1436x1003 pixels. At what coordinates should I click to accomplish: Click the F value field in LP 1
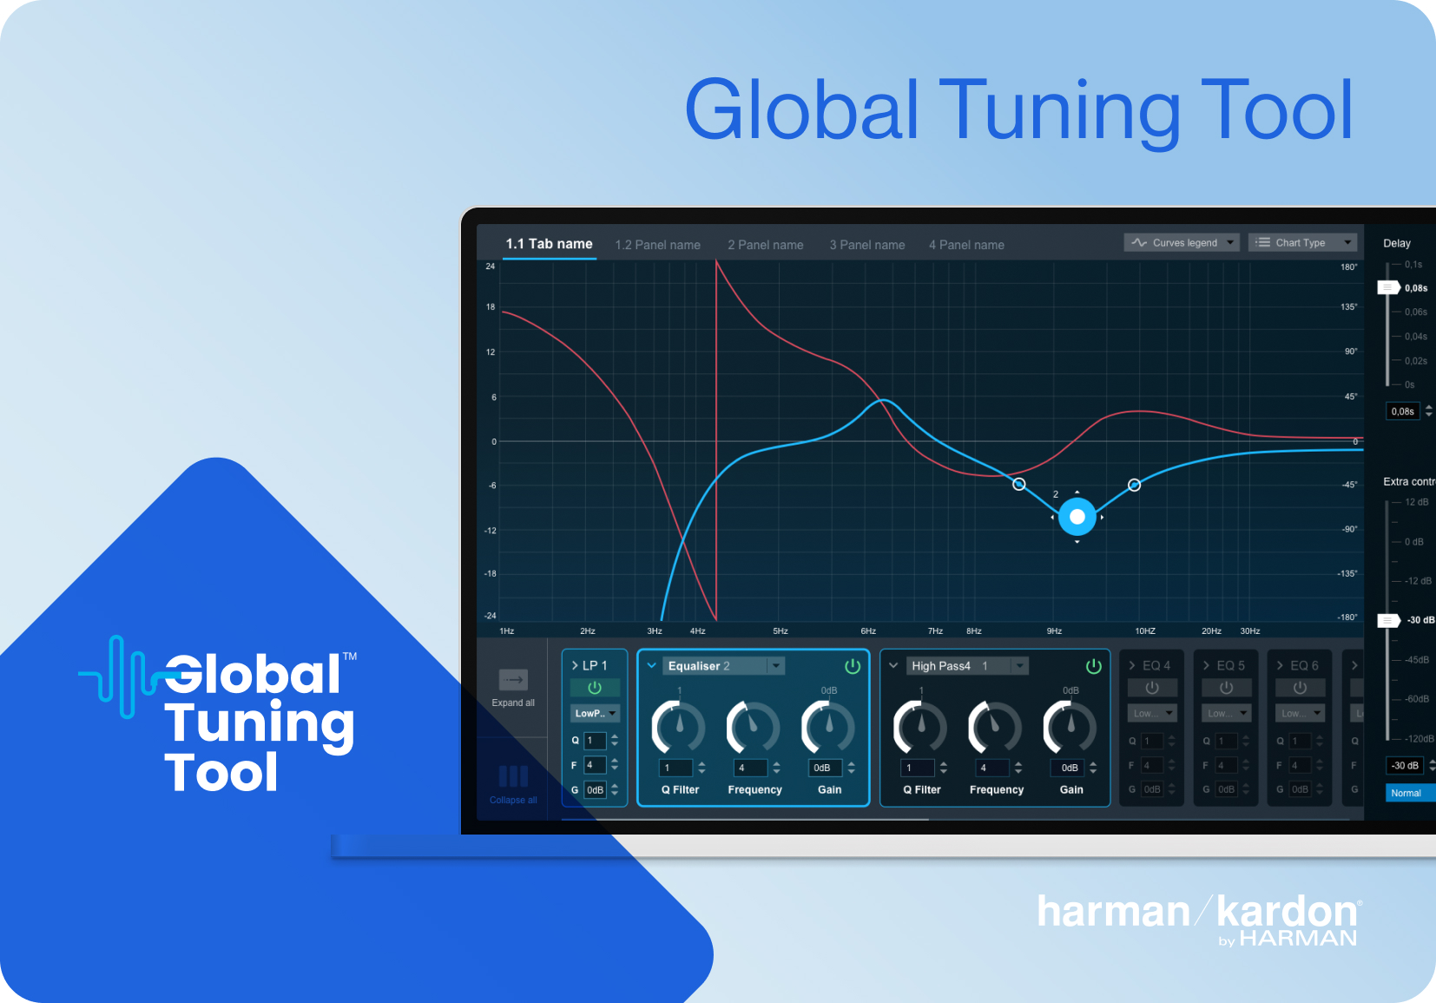coord(595,765)
